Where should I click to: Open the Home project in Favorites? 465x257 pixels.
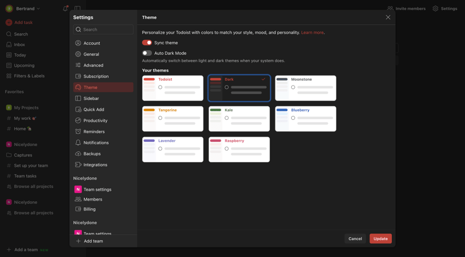point(22,129)
